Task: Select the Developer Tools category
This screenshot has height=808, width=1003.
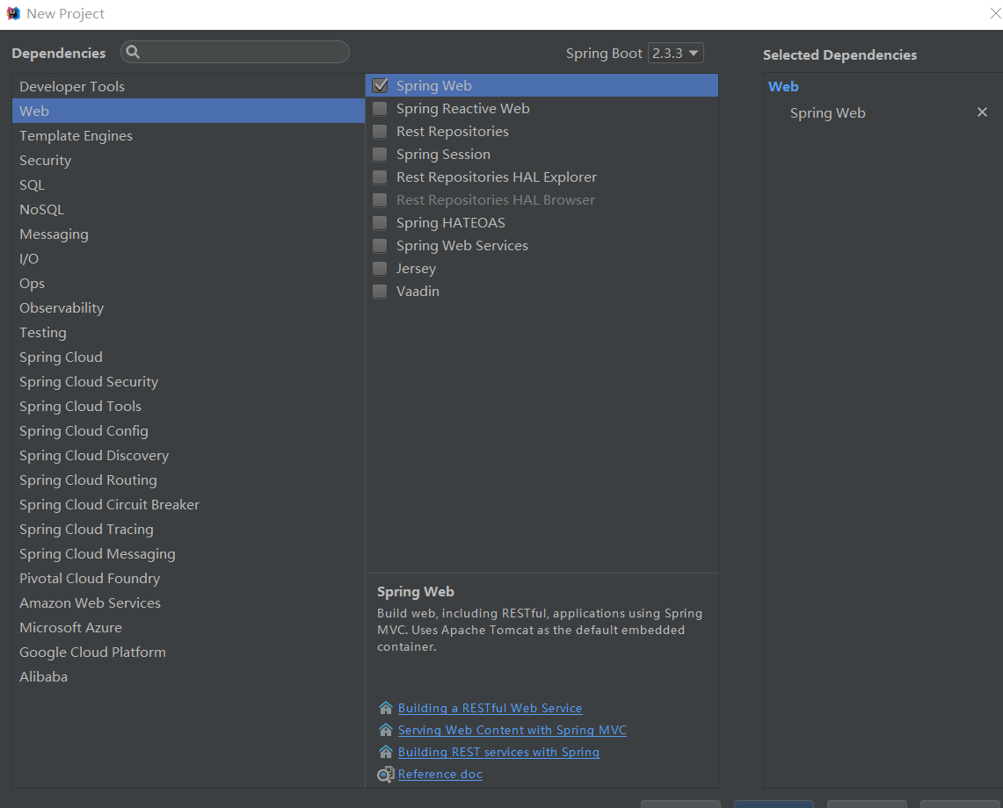Action: (x=188, y=86)
